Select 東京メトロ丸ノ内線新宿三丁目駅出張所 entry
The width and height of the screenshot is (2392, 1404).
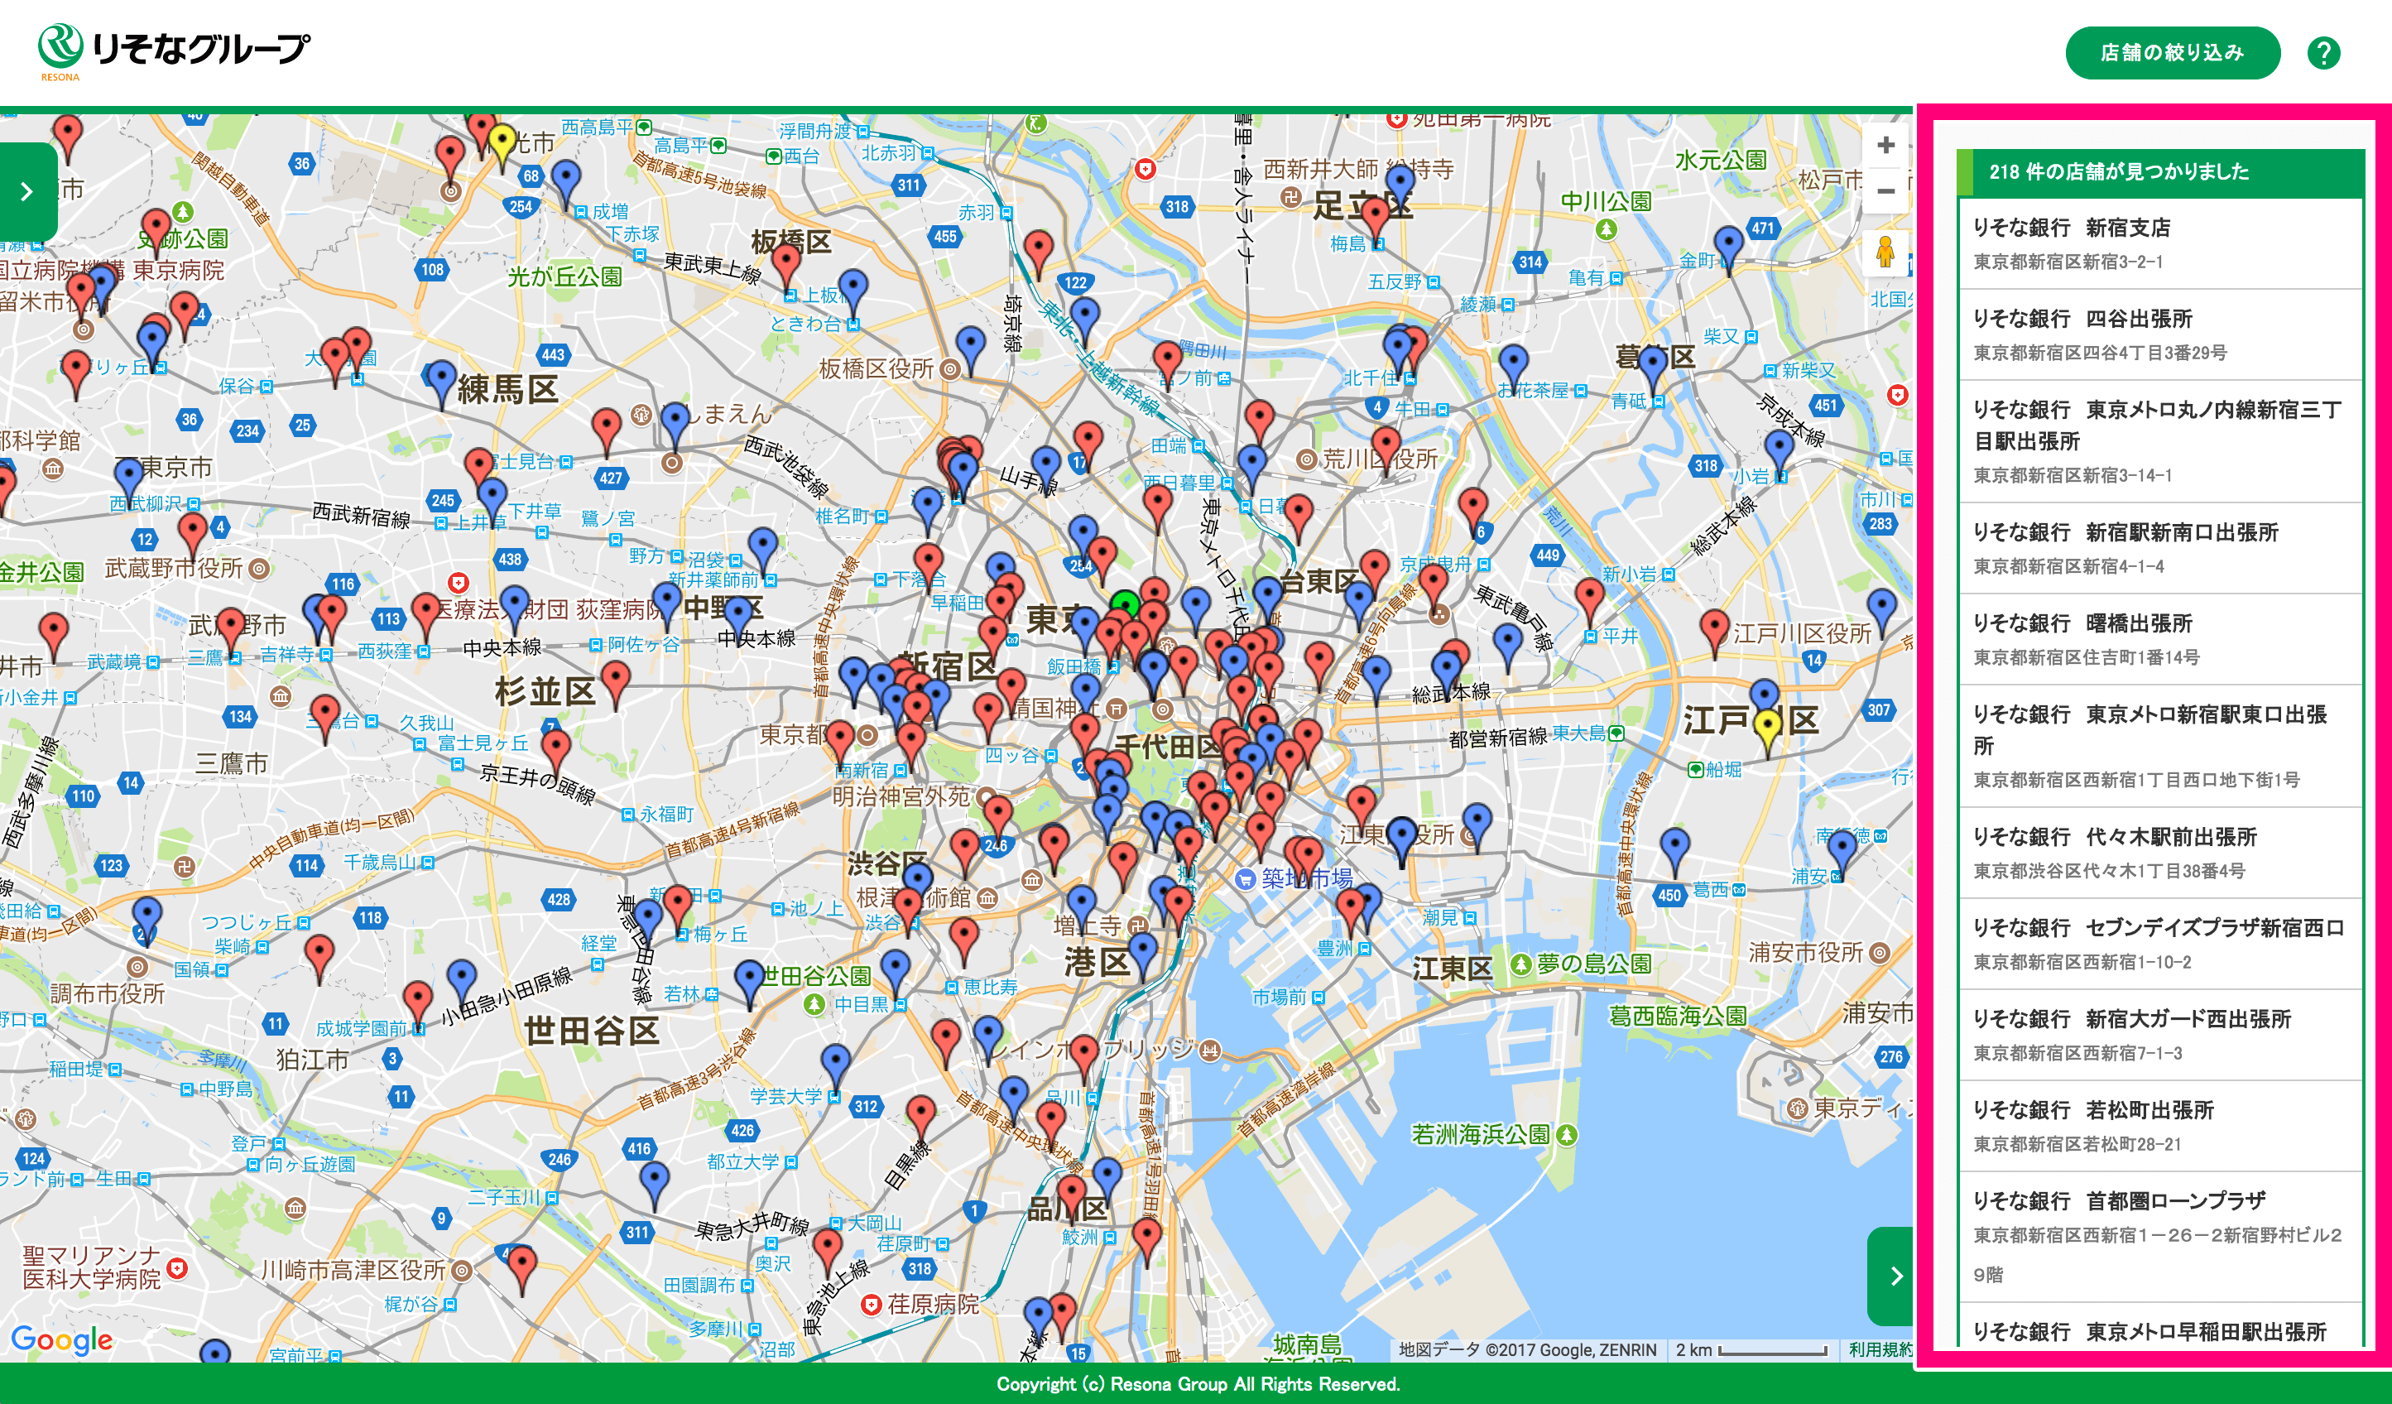coord(2160,440)
